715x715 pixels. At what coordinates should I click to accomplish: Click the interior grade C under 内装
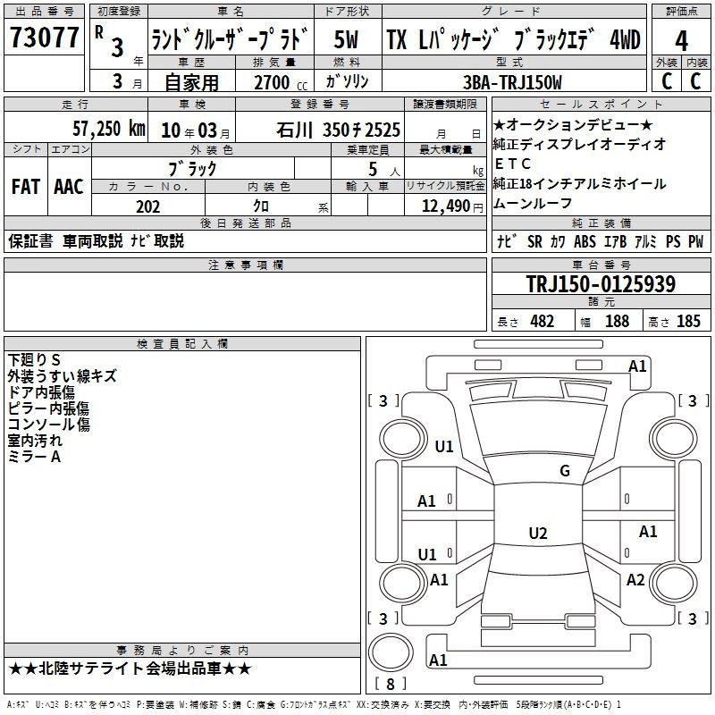(696, 81)
